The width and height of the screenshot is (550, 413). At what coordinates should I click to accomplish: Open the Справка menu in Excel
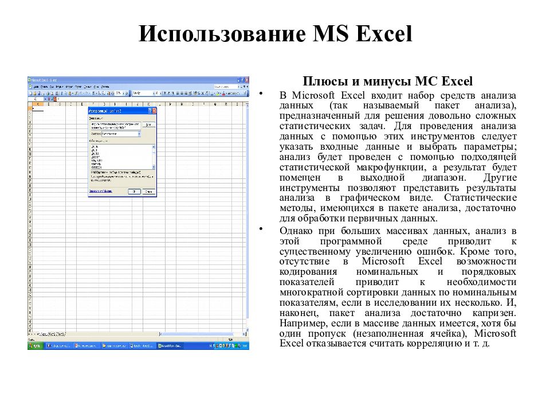[x=105, y=87]
